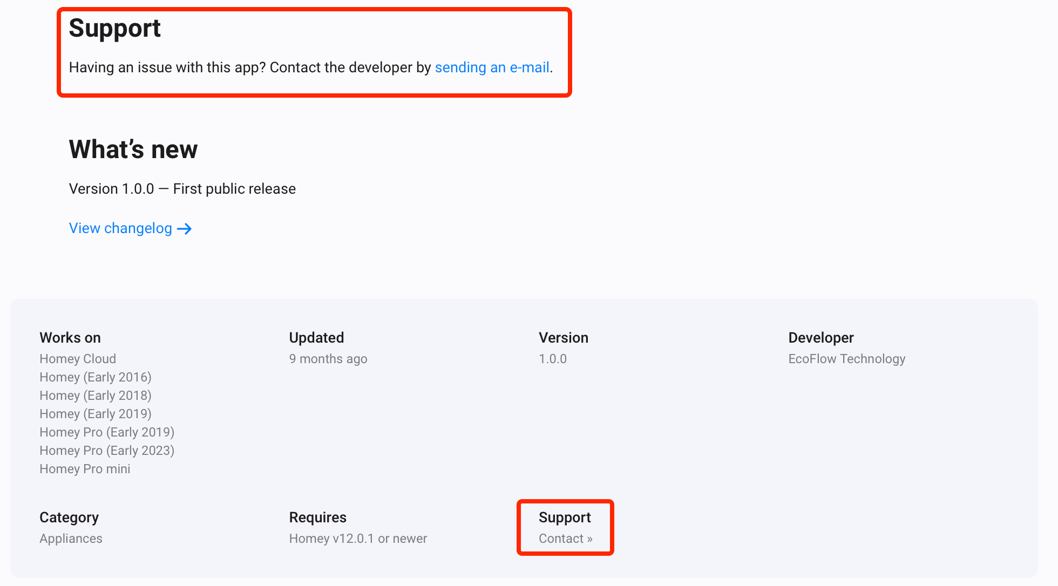
Task: Click Homey Pro (Early 2019) entry
Action: pyautogui.click(x=107, y=432)
